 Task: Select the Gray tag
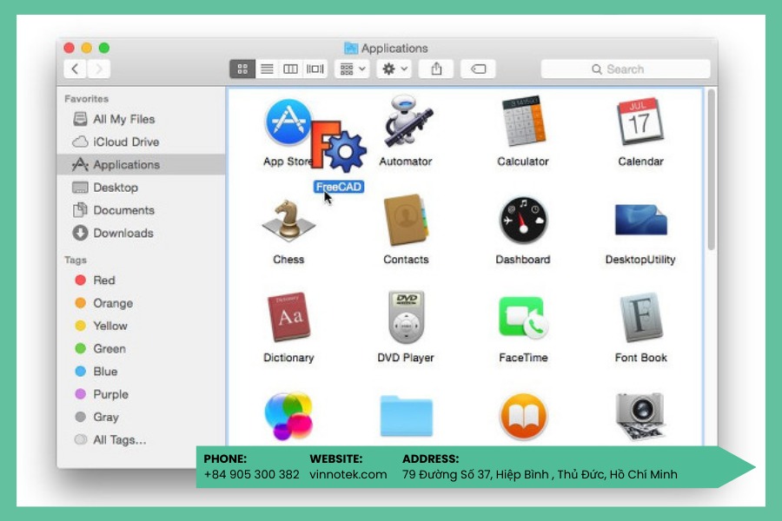point(141,417)
